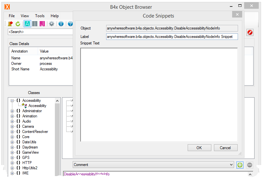Click the export arrow toolbar icon
Screen dimensions: 262x178
click(10, 24)
